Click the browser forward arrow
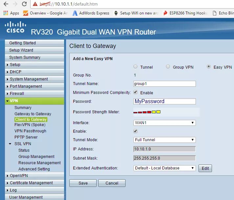The width and height of the screenshot is (234, 200). click(15, 4)
